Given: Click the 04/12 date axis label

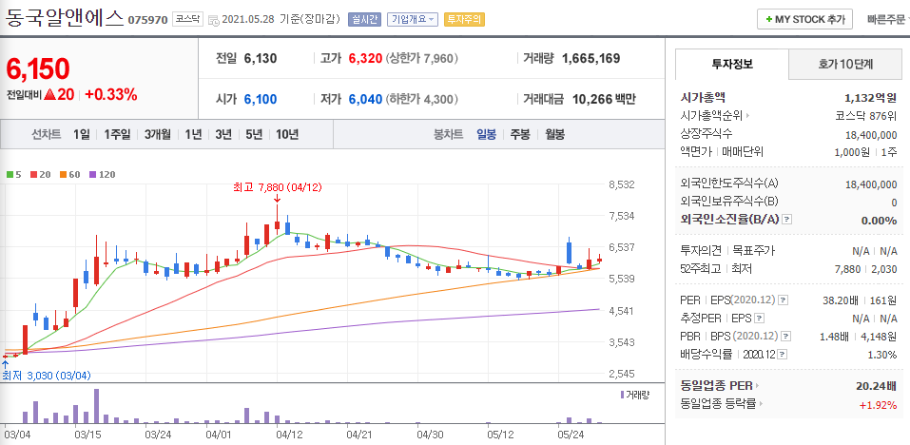Looking at the screenshot, I should 288,434.
